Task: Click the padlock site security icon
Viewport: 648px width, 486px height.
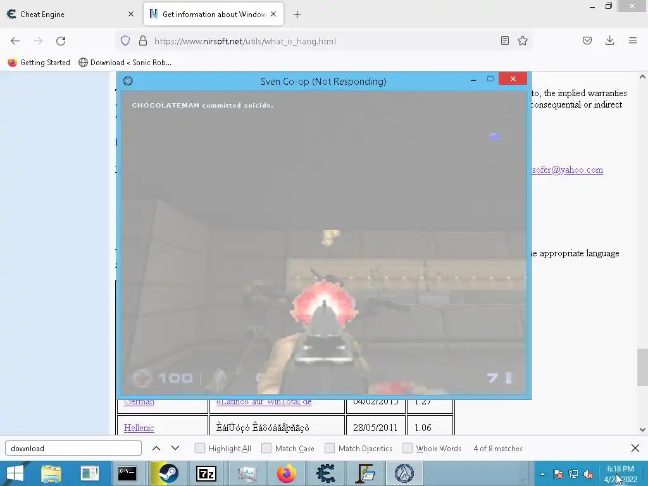Action: [143, 40]
